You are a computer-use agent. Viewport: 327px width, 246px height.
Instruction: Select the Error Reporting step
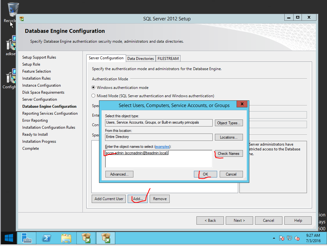(35, 120)
